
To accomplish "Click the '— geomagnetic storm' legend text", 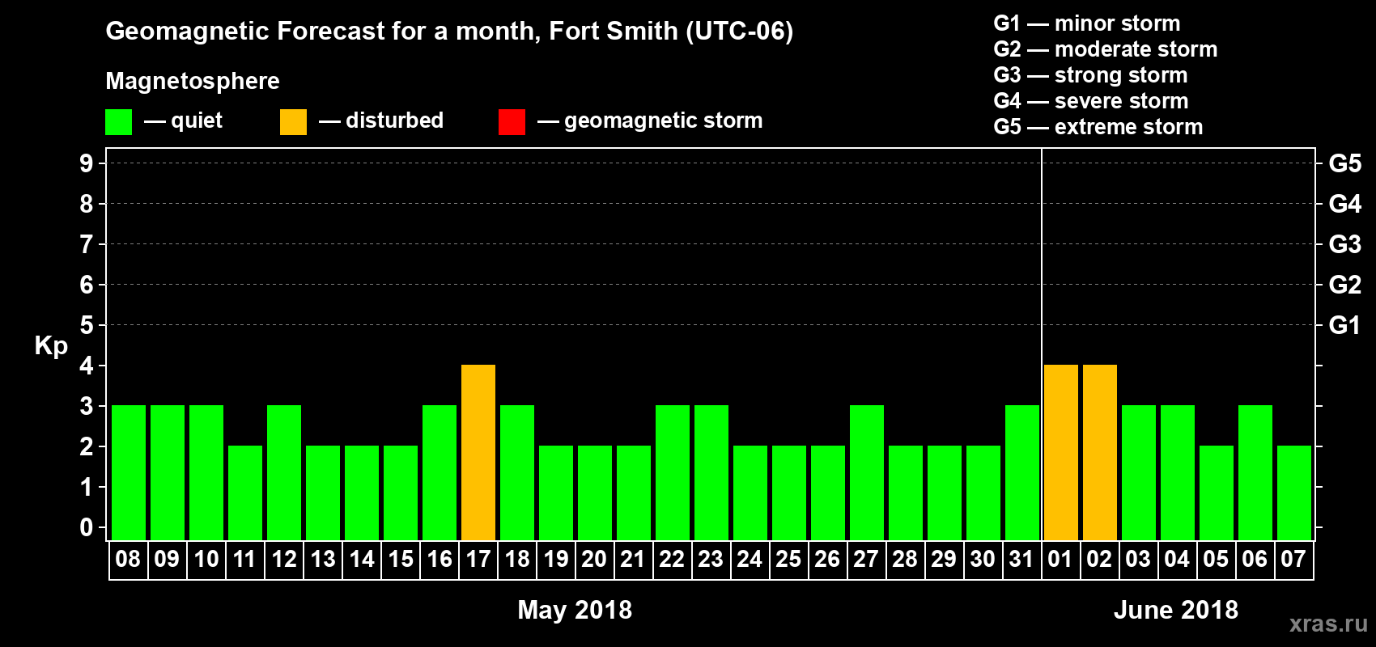I will (650, 121).
